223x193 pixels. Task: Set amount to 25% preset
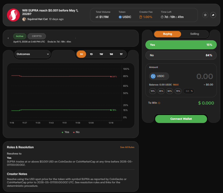point(161,91)
